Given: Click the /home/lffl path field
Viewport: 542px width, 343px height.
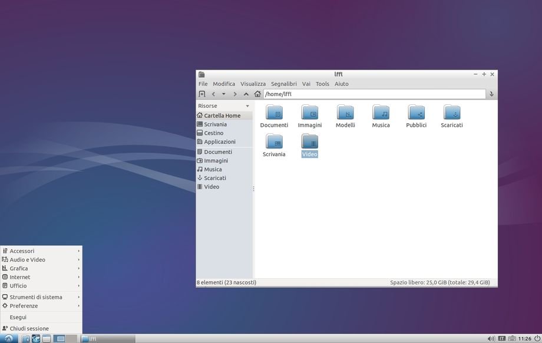Looking at the screenshot, I should (x=374, y=94).
